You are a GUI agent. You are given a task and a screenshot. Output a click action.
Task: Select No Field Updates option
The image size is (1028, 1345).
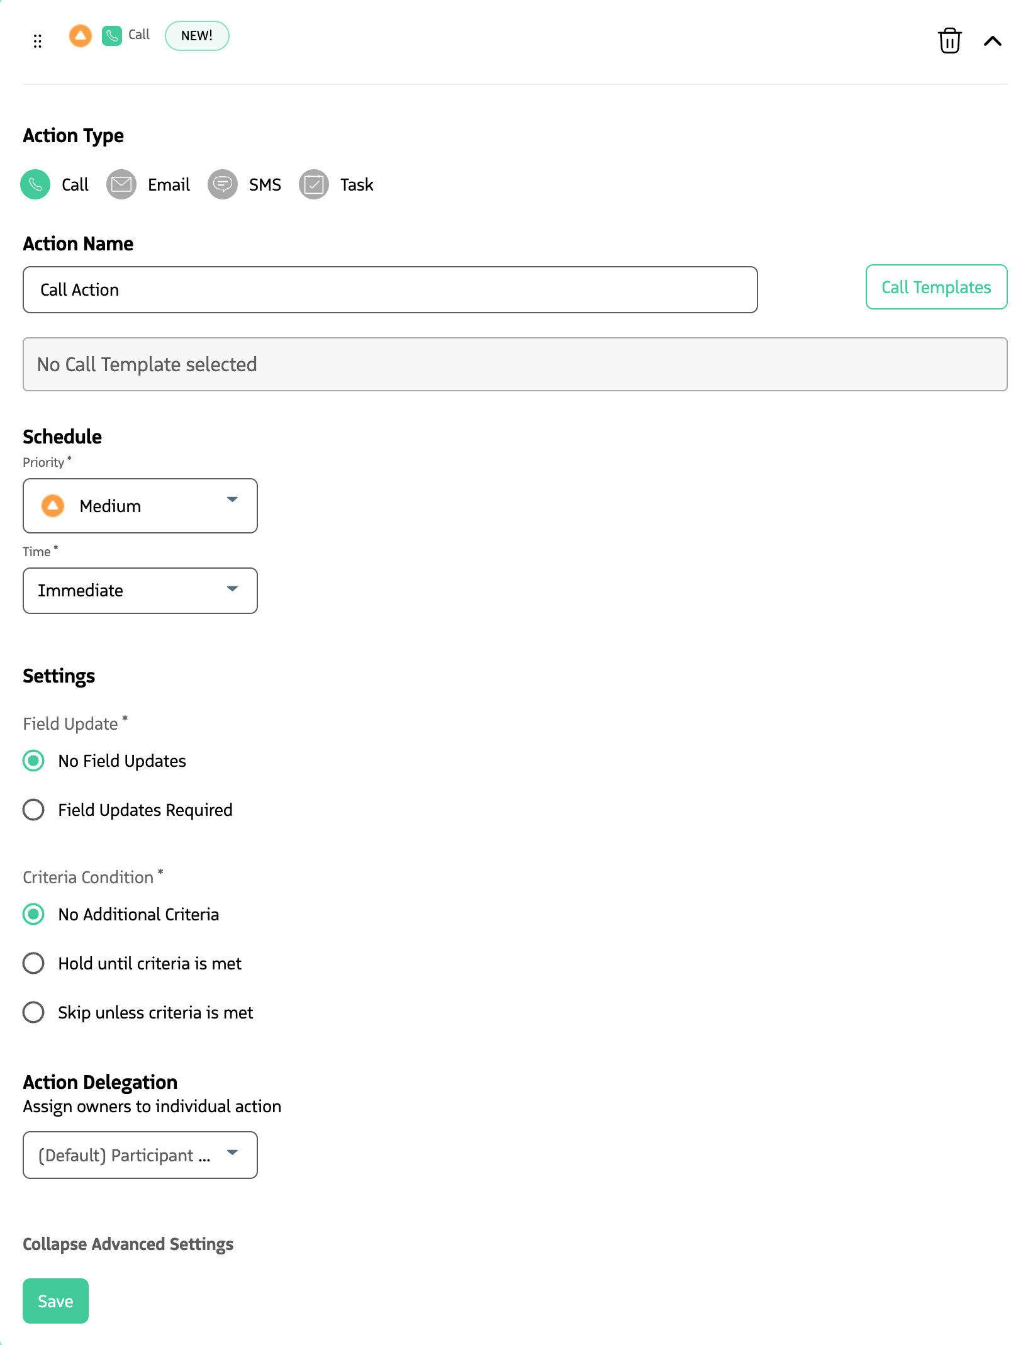tap(33, 761)
